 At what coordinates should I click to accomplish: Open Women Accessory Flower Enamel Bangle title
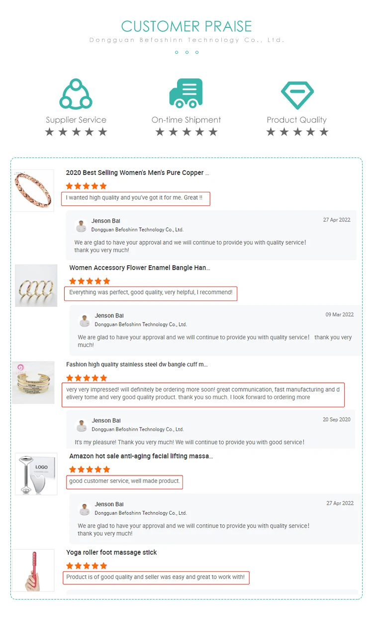140,268
